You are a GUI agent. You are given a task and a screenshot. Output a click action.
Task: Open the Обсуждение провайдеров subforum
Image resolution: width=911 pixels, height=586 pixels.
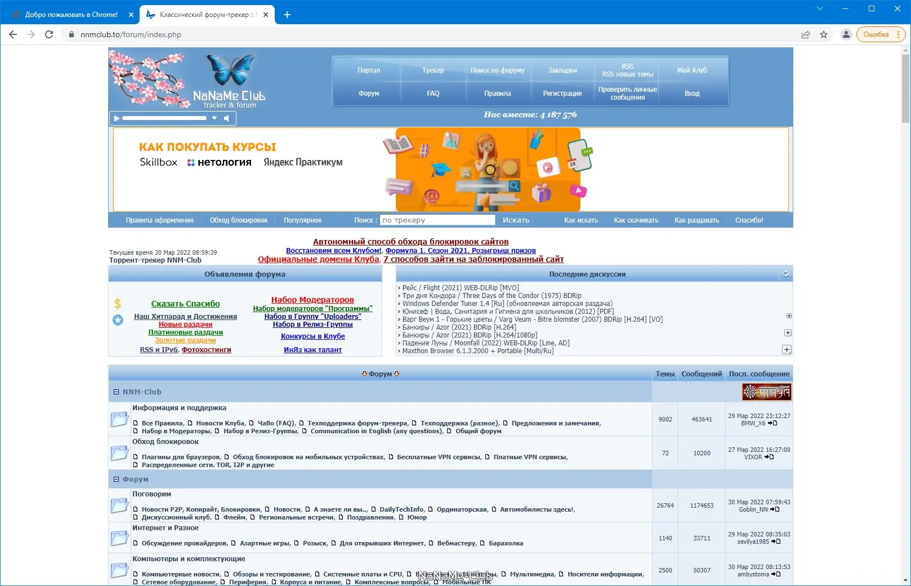point(184,543)
